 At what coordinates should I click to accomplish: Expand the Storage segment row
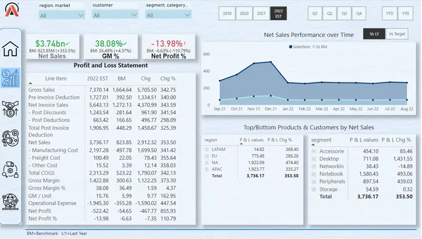[314, 190]
